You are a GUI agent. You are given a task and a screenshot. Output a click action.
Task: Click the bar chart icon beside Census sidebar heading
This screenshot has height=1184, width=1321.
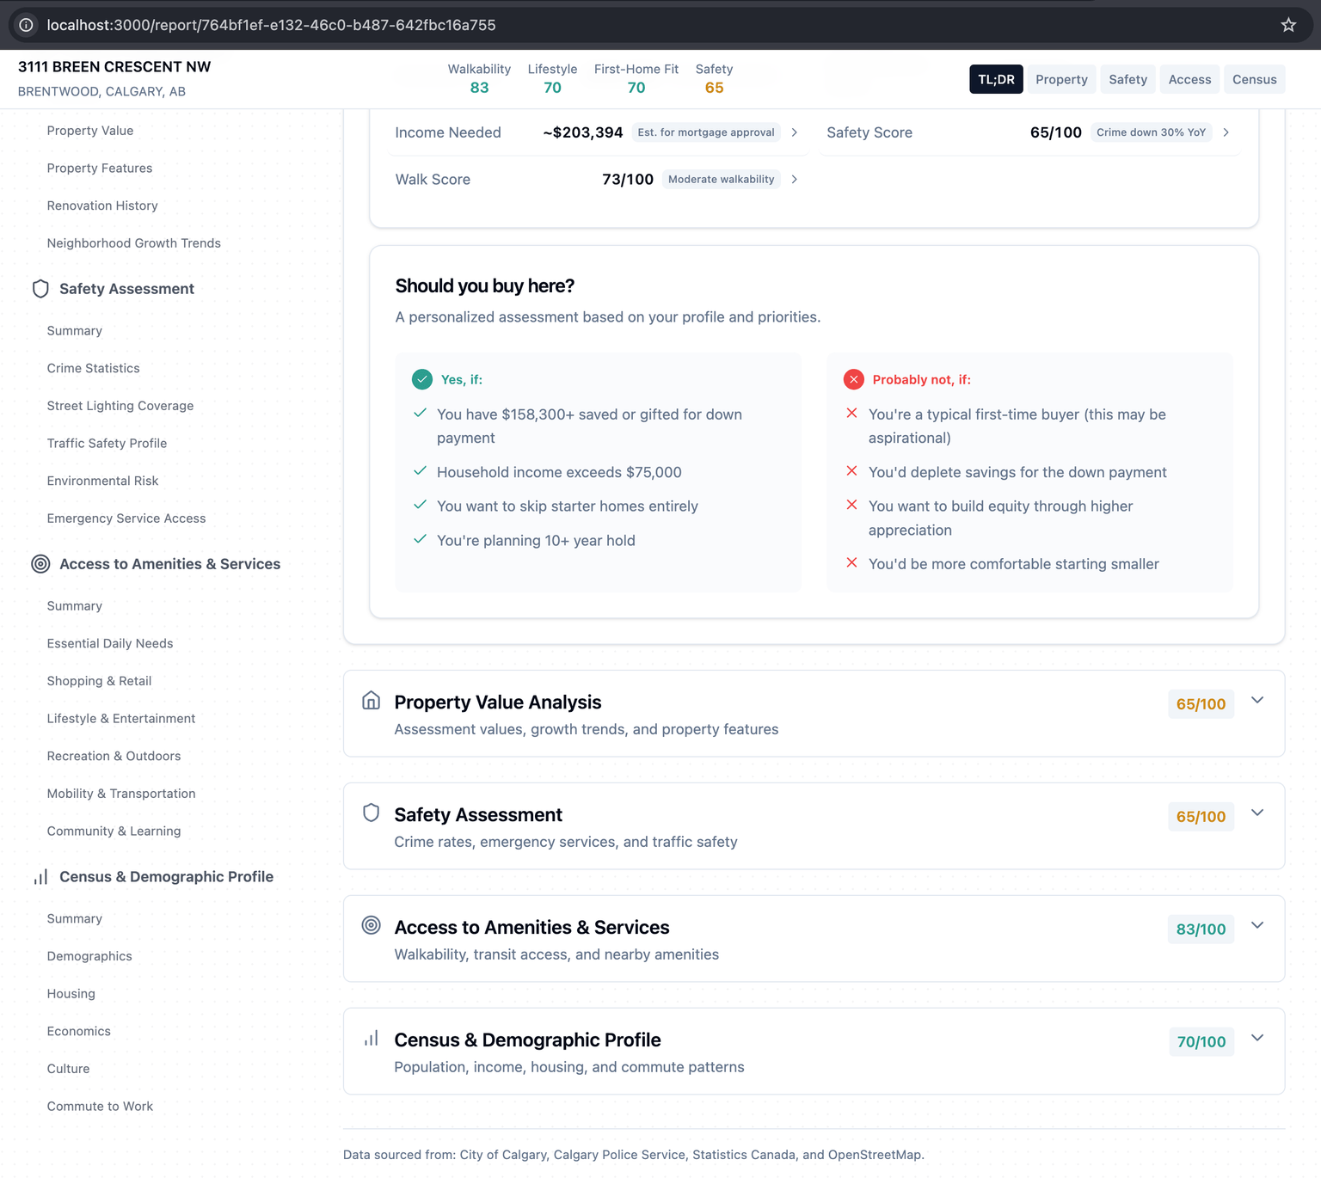tap(40, 877)
